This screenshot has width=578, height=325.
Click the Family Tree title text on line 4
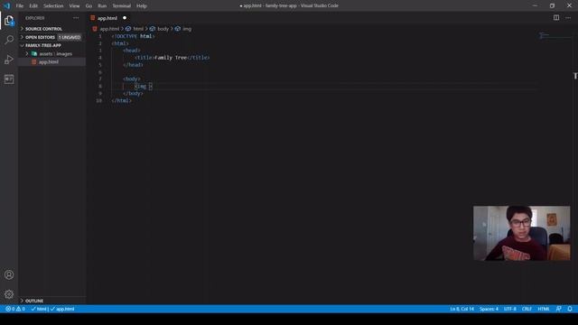tap(171, 58)
